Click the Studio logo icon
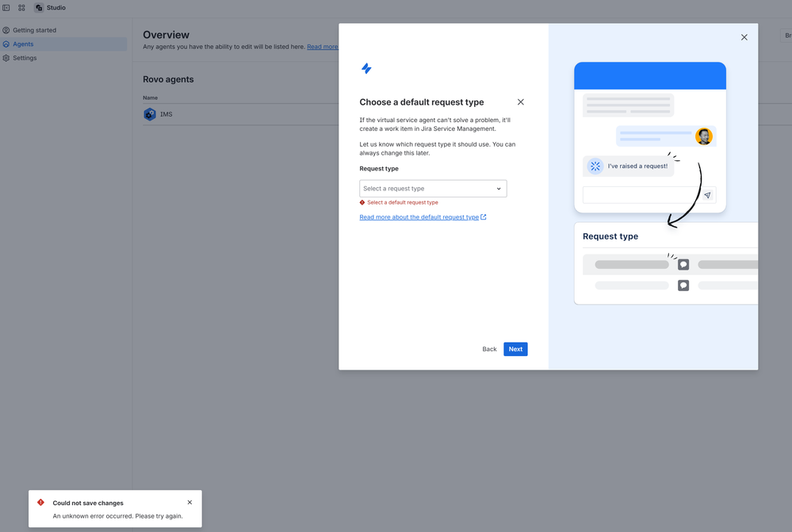The width and height of the screenshot is (792, 532). (x=39, y=8)
